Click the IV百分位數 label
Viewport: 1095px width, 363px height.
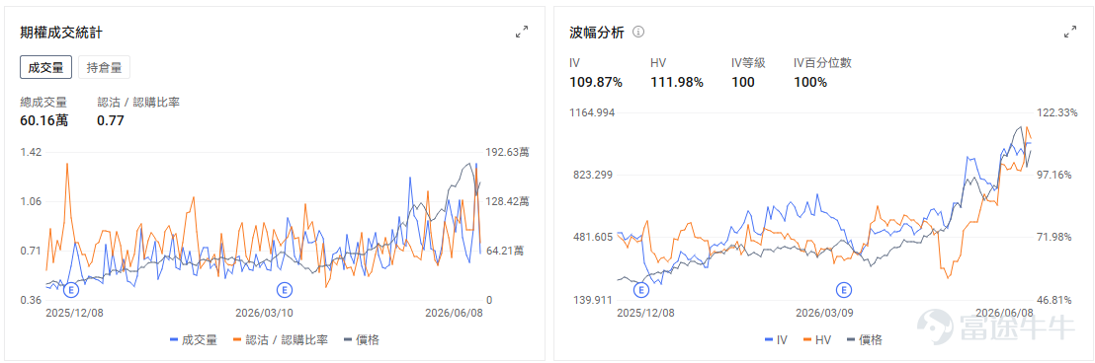click(x=822, y=63)
